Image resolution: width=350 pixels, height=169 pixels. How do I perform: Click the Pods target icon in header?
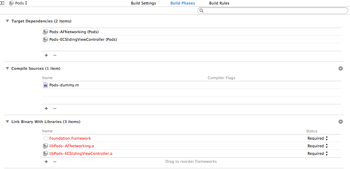point(11,3)
